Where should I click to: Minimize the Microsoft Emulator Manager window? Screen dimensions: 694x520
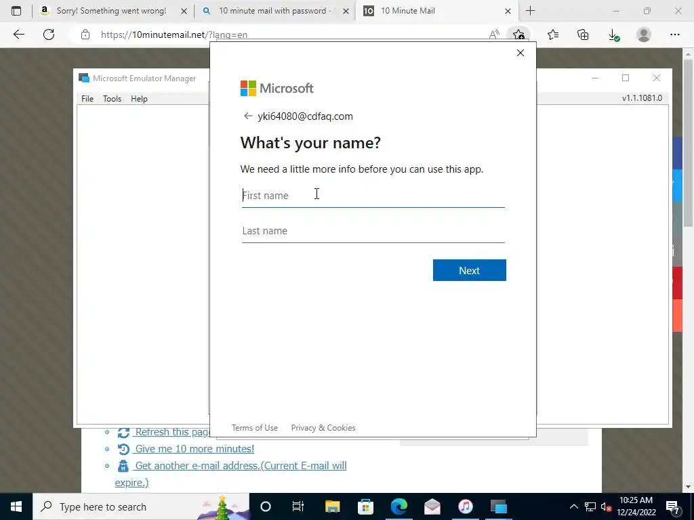pyautogui.click(x=595, y=78)
